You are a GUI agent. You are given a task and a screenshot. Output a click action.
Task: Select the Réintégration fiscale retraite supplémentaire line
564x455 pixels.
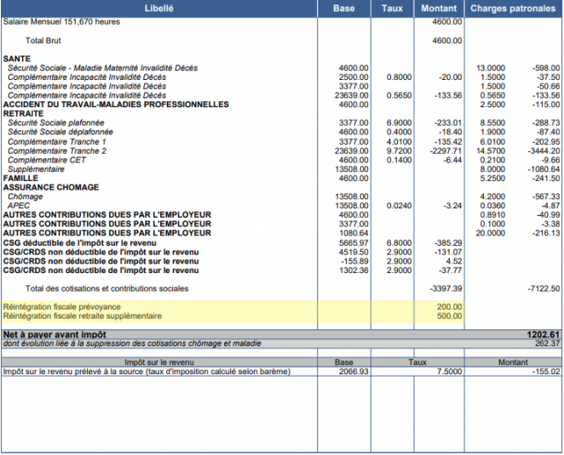tap(233, 316)
